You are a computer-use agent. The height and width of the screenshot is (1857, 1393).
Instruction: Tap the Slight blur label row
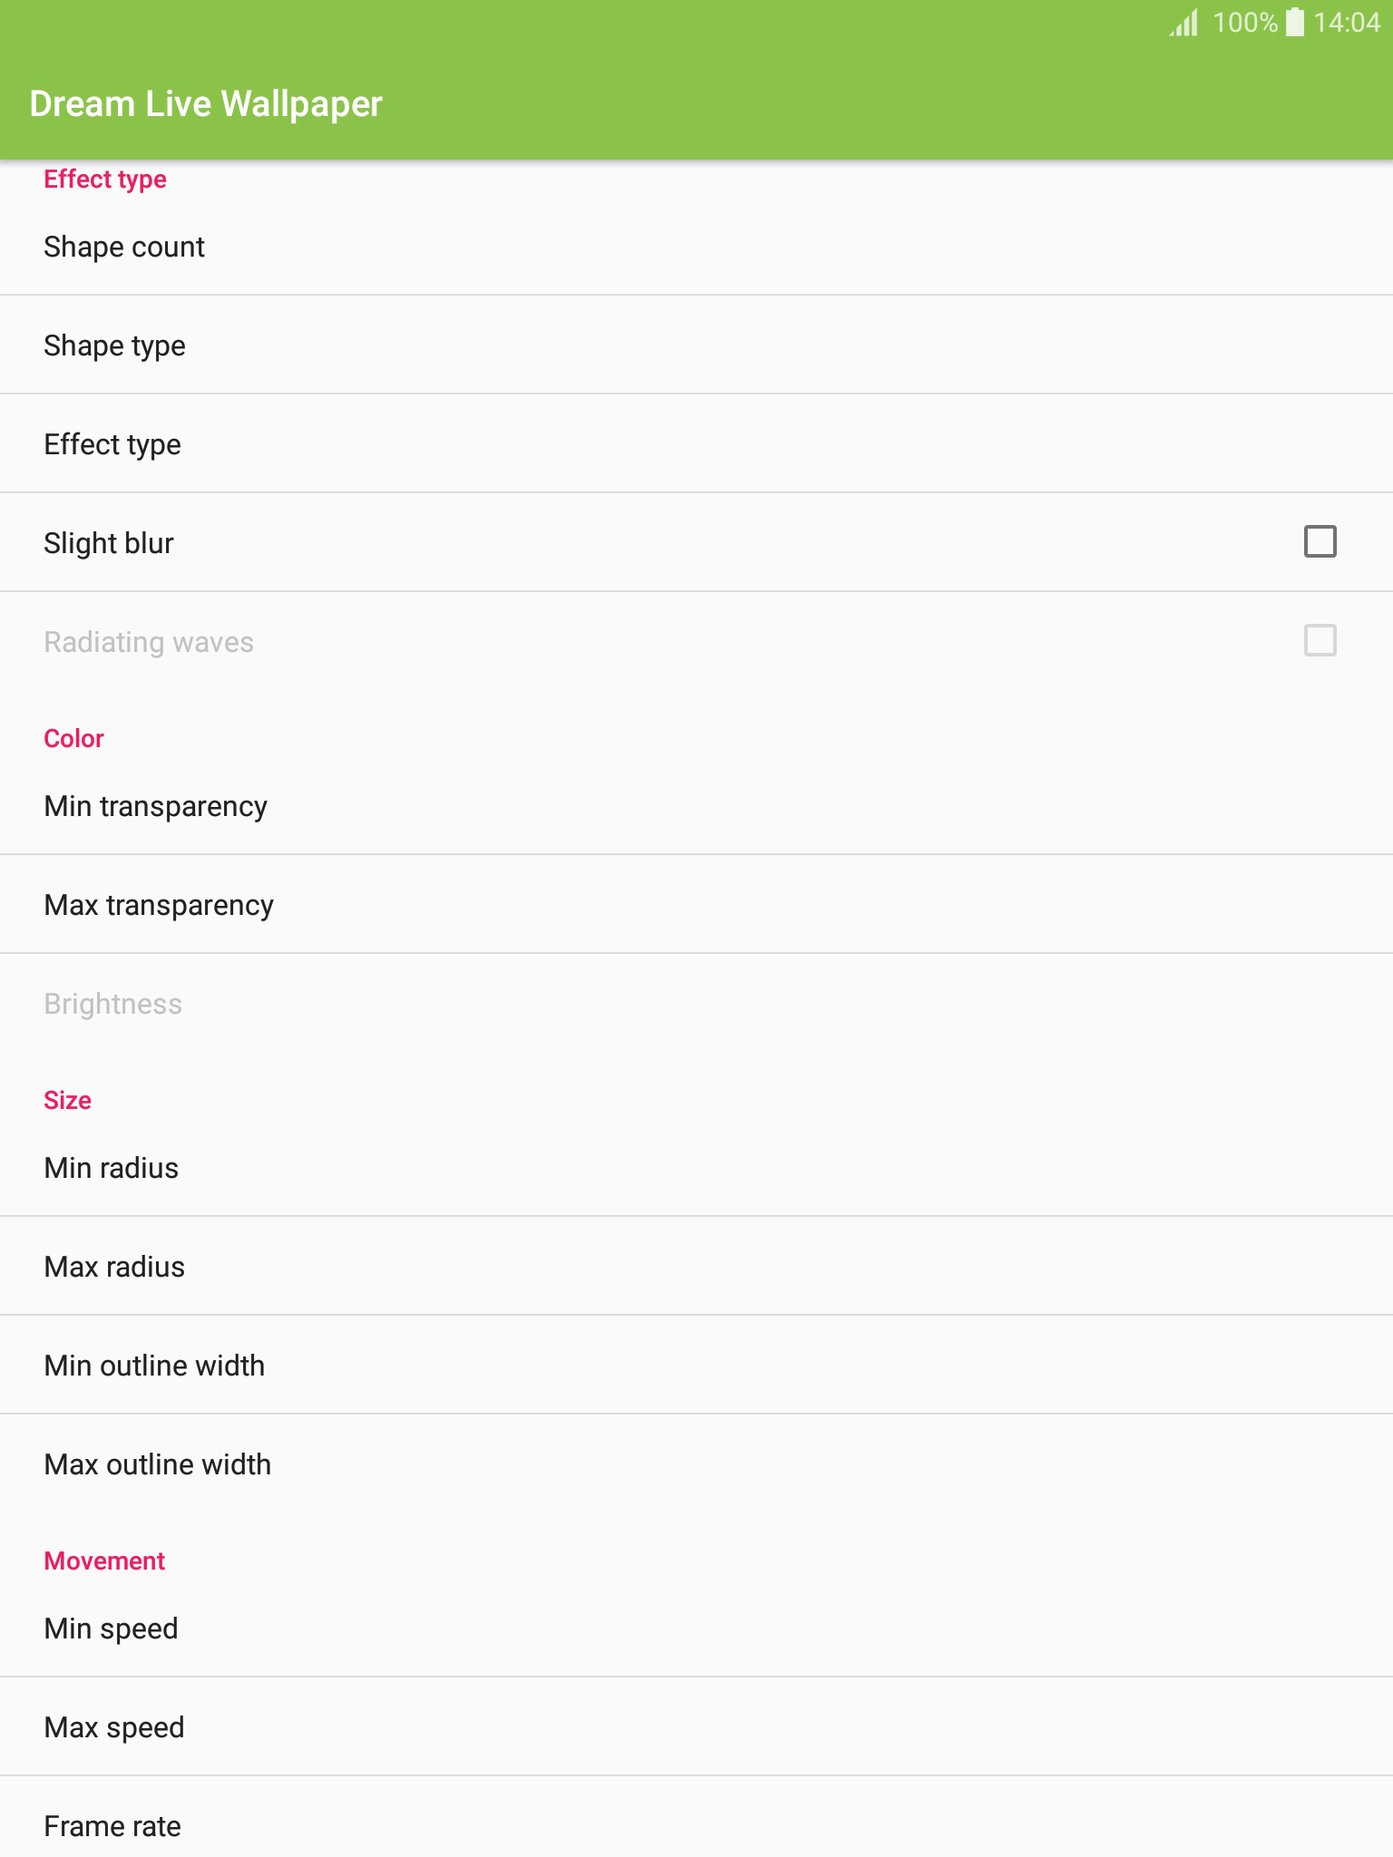coord(696,542)
